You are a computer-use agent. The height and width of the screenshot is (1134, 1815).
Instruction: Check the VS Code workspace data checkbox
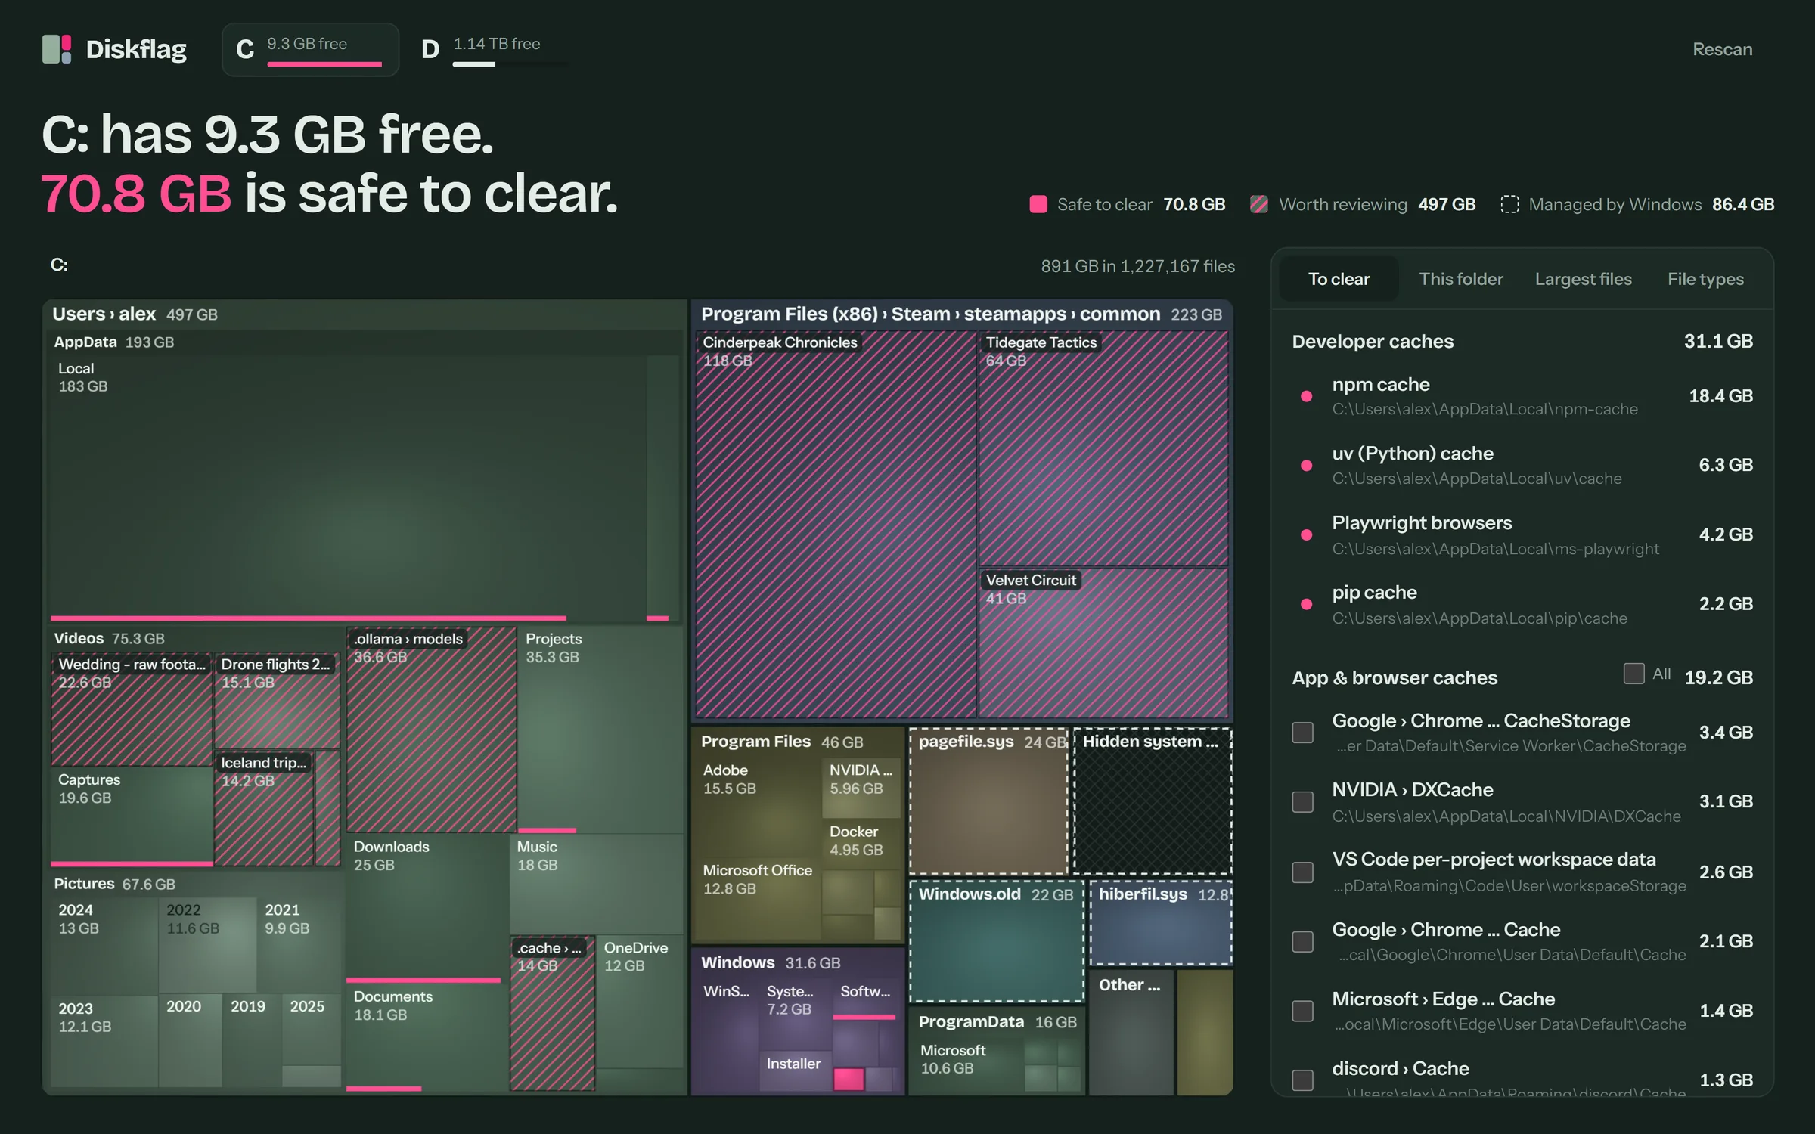pos(1303,872)
